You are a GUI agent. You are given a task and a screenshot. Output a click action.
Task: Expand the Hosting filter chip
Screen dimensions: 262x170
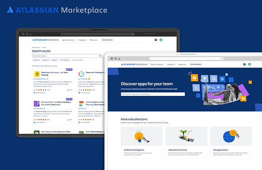pyautogui.click(x=45, y=60)
